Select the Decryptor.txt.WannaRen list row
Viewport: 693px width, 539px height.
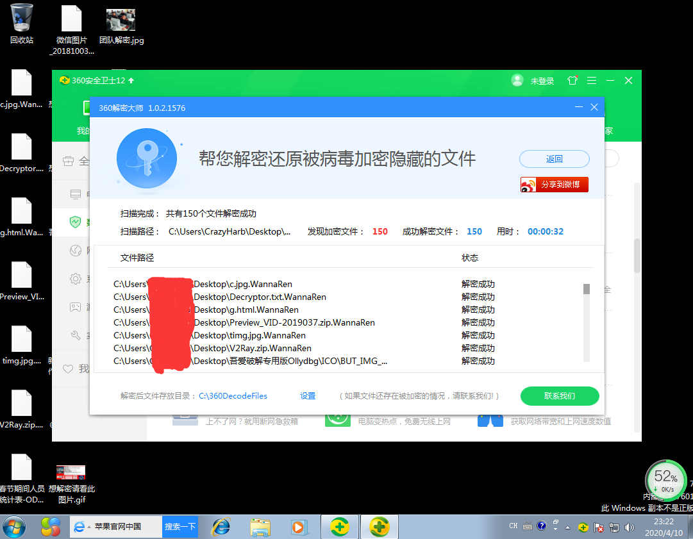[x=304, y=297]
